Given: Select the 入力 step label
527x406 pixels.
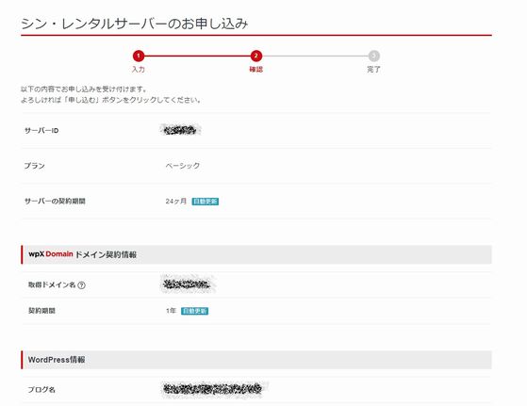Looking at the screenshot, I should 139,70.
